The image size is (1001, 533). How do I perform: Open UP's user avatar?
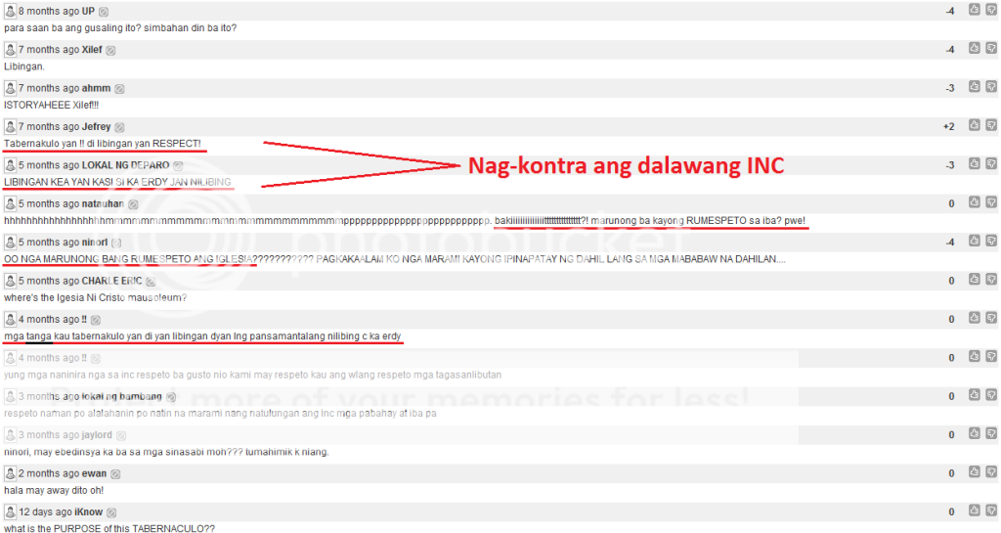(10, 10)
